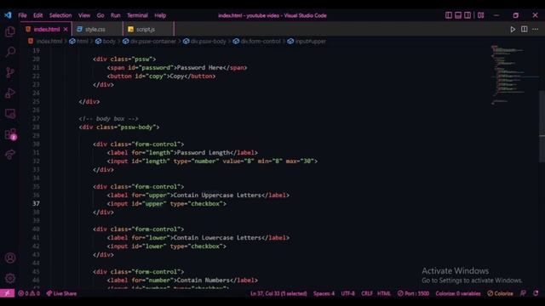Click Colorize: 0 variables status item
Screen dimensions: 545x306
(458, 293)
